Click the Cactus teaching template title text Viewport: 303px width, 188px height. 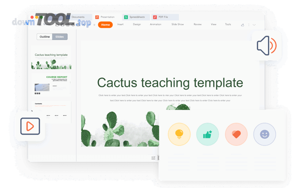(x=170, y=83)
